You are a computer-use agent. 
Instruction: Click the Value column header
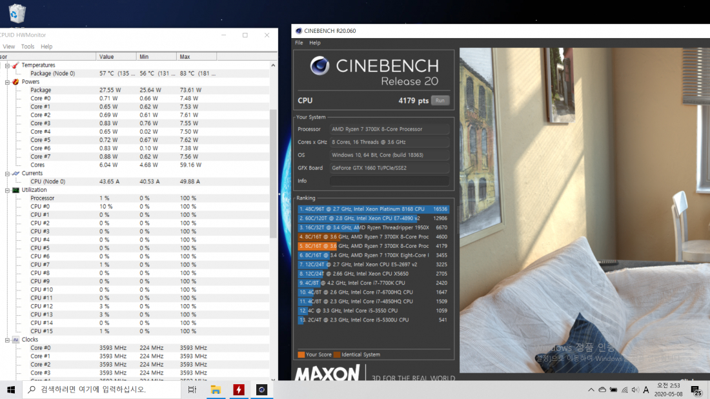pos(116,57)
